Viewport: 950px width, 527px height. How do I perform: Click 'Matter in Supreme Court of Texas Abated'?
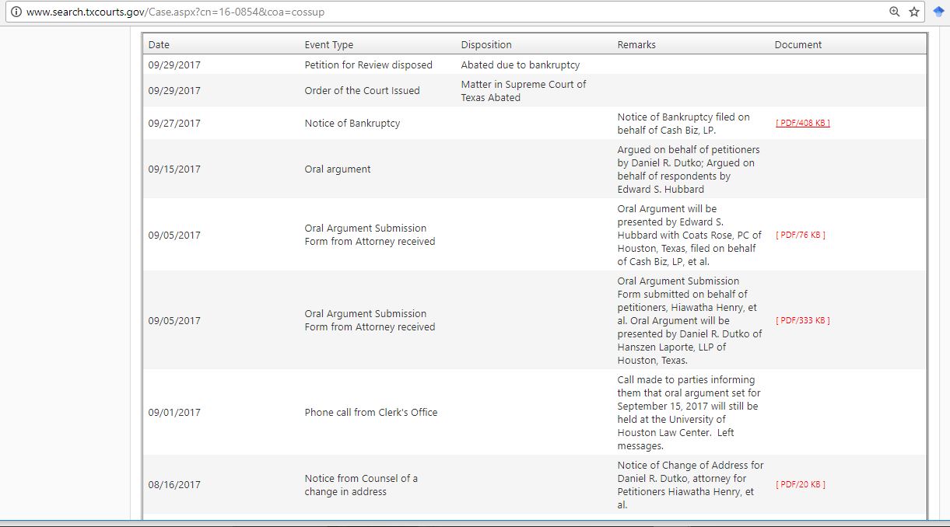click(524, 90)
